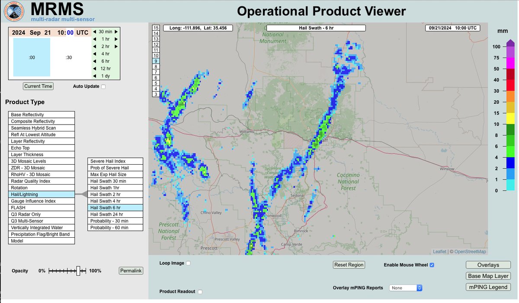
Task: Click the NSSL MRMS logo
Action: [x=13, y=11]
